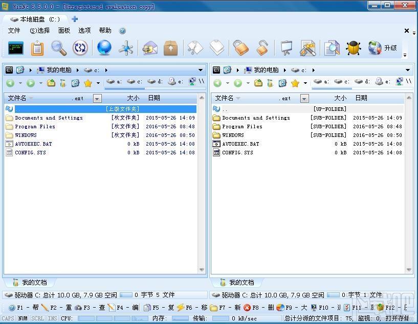
Task: Click the envelope mail toolbar icon
Action: pos(150,49)
